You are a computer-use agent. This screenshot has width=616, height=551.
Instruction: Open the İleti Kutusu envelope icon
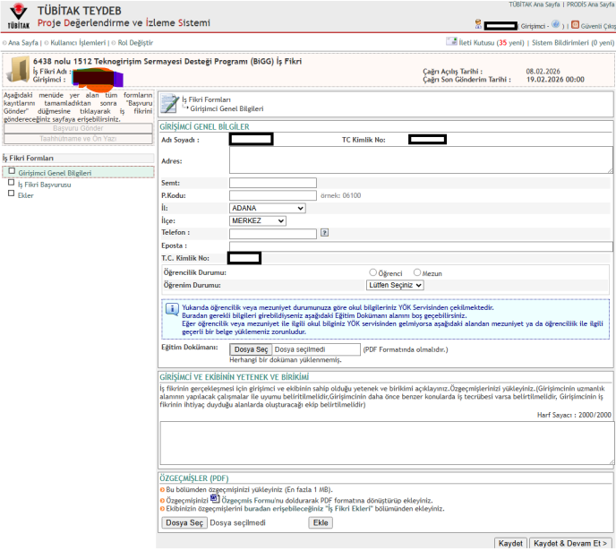450,41
